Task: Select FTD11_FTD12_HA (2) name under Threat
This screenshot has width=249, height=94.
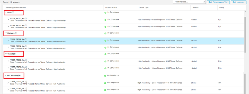Action: (18, 67)
